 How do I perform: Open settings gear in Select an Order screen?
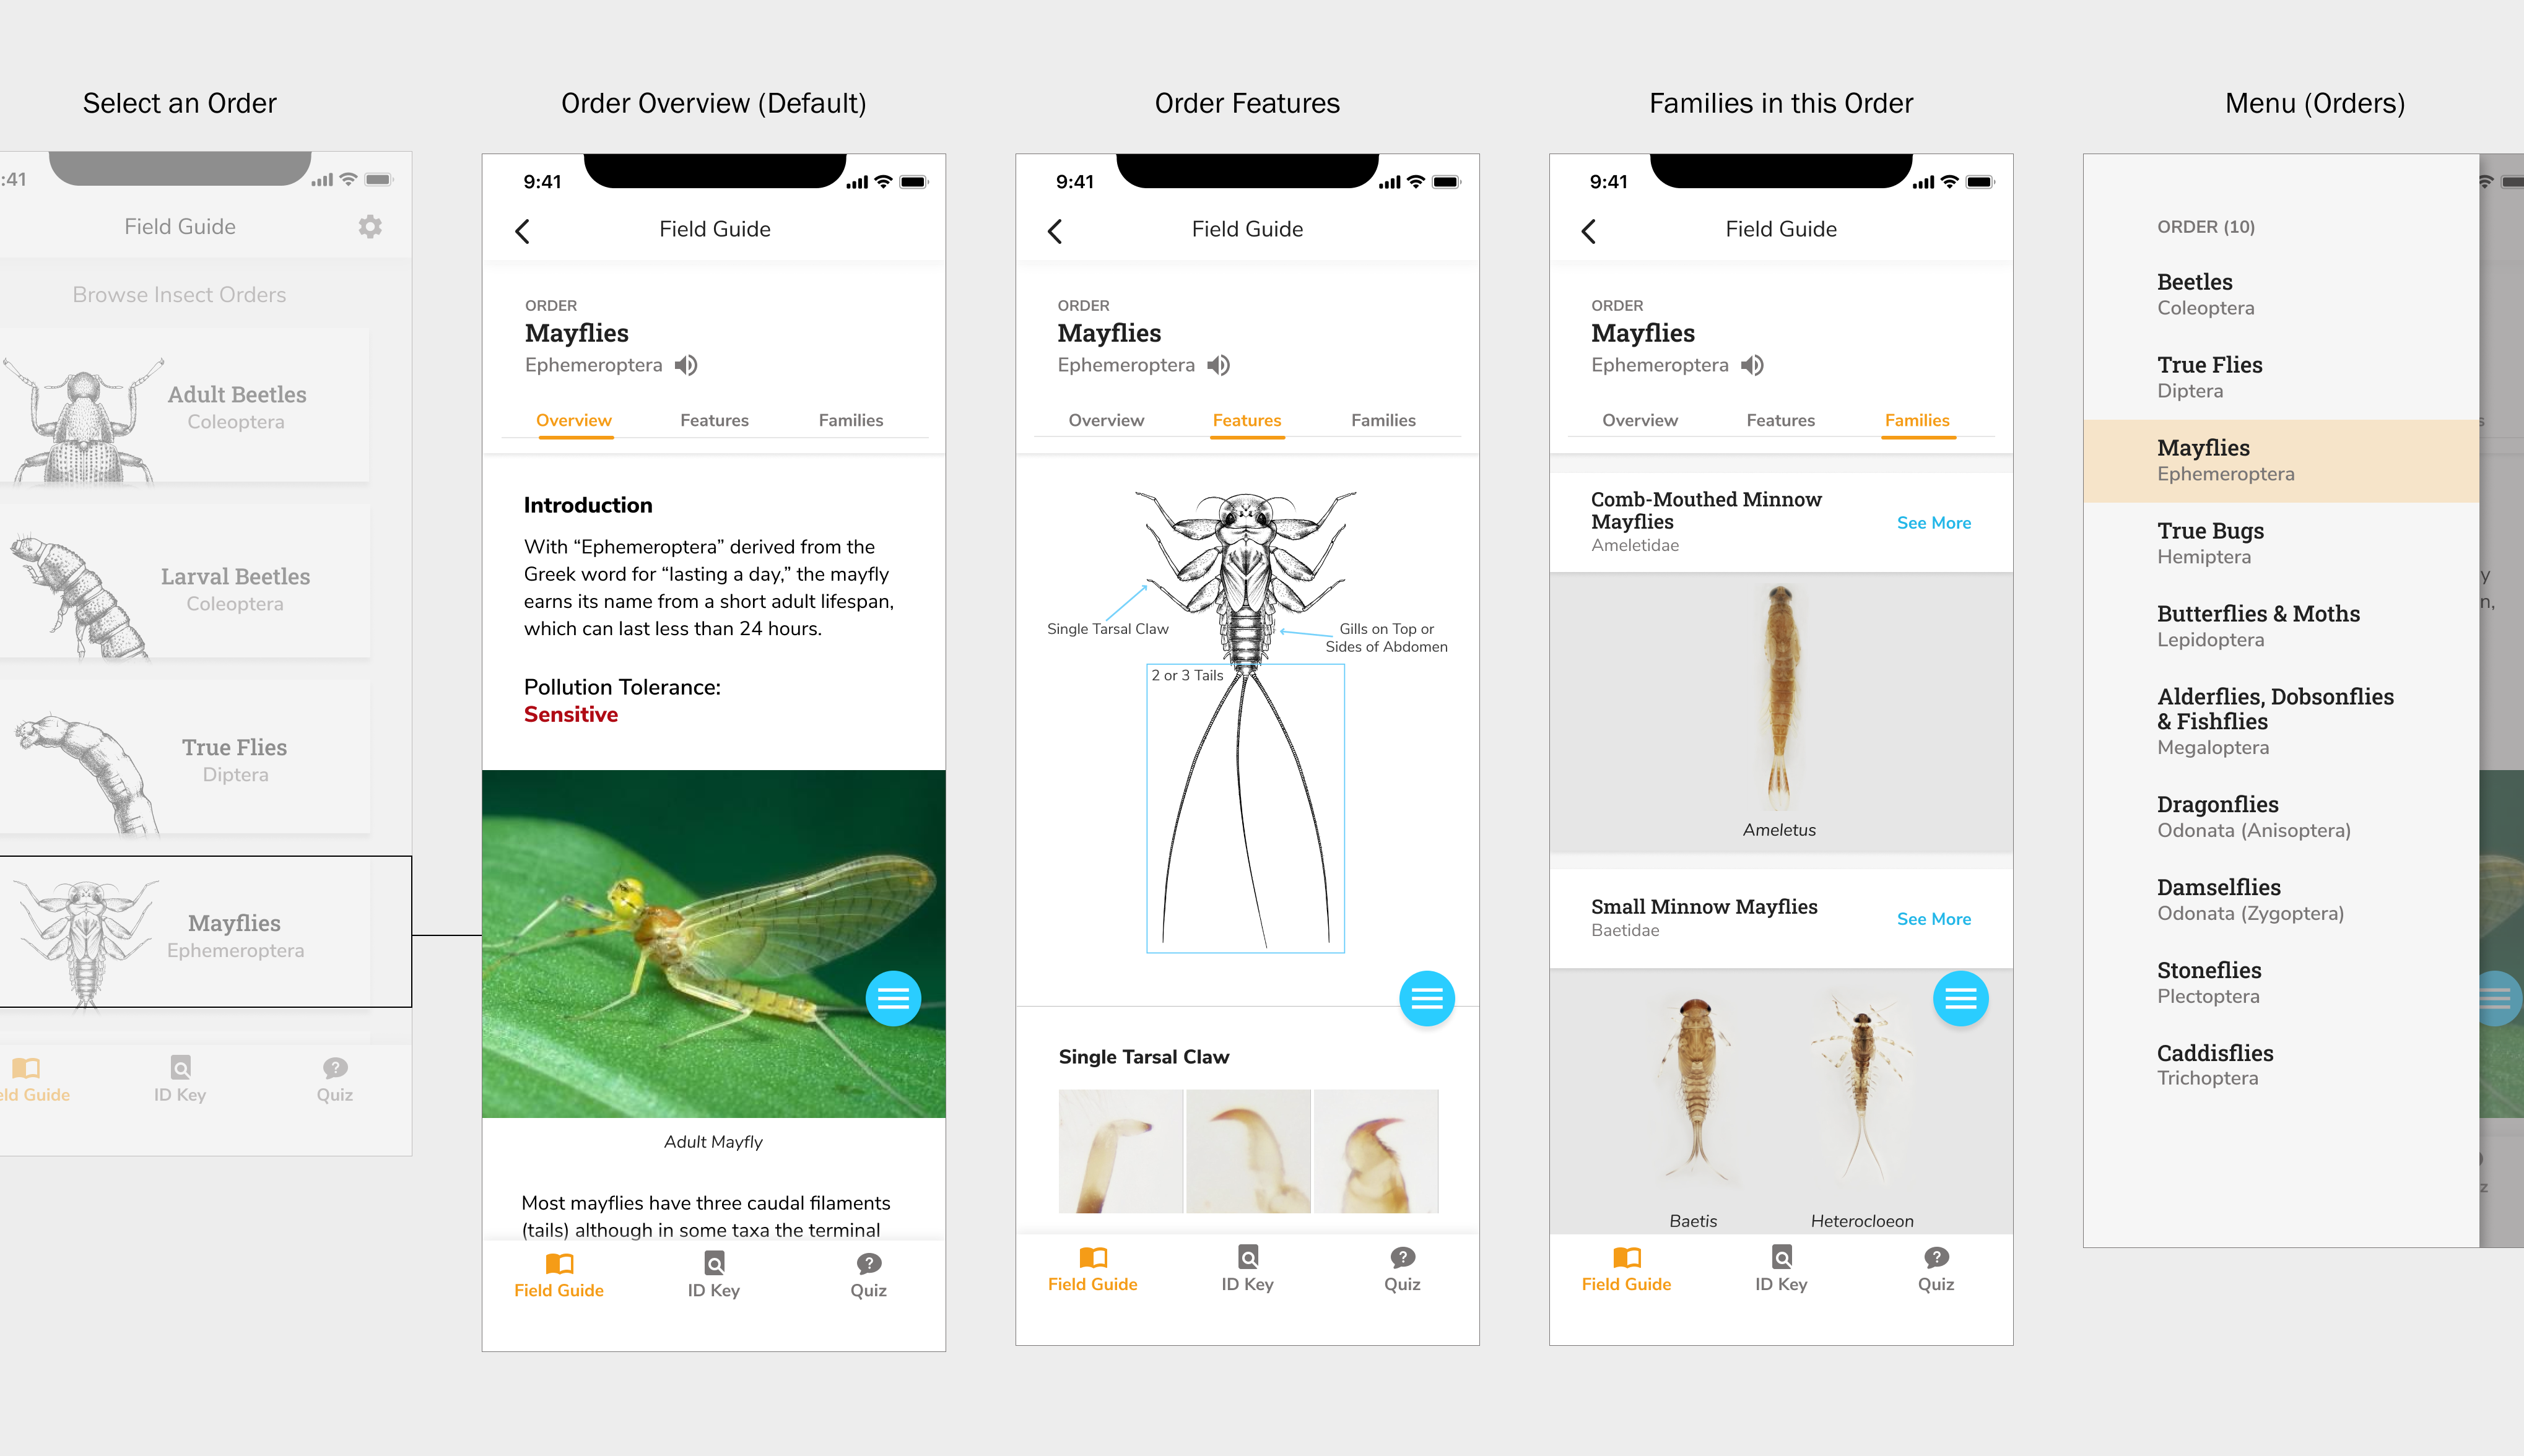pyautogui.click(x=370, y=227)
